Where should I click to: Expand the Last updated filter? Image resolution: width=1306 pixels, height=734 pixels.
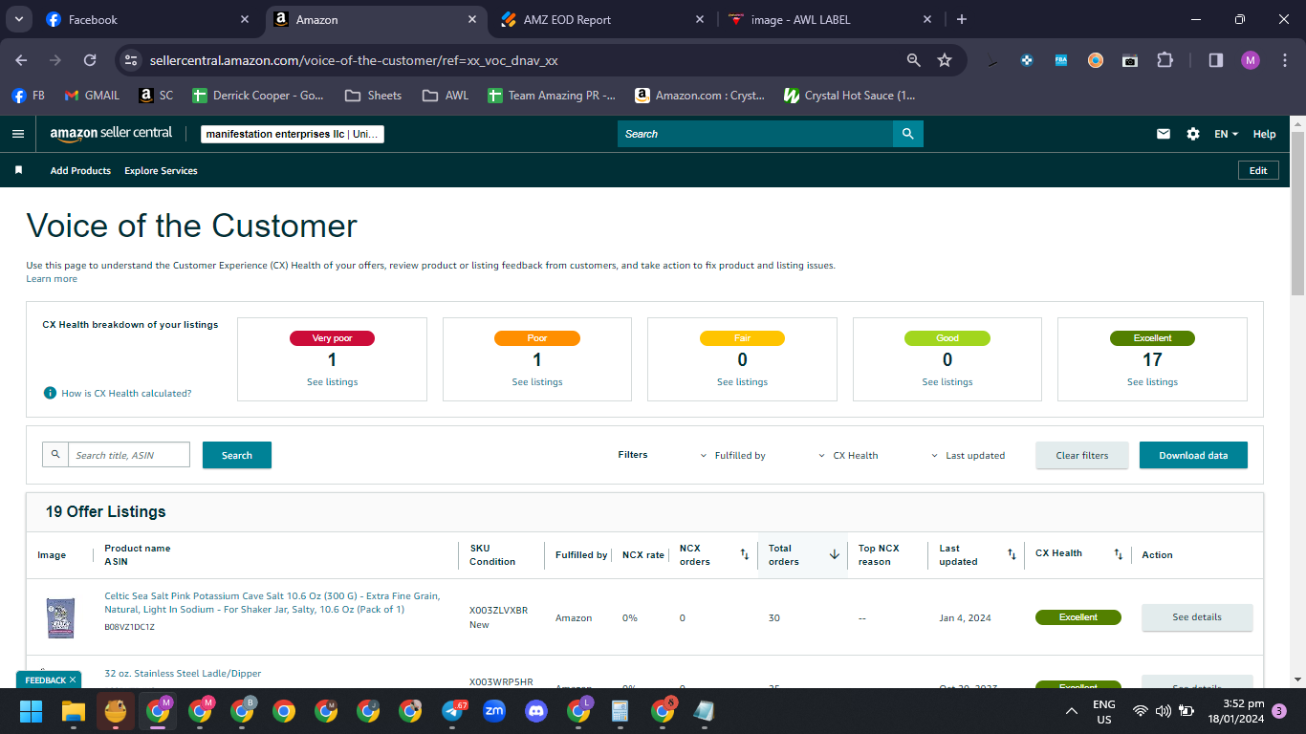tap(968, 456)
